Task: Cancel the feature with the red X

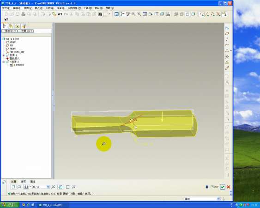Action: [228, 187]
